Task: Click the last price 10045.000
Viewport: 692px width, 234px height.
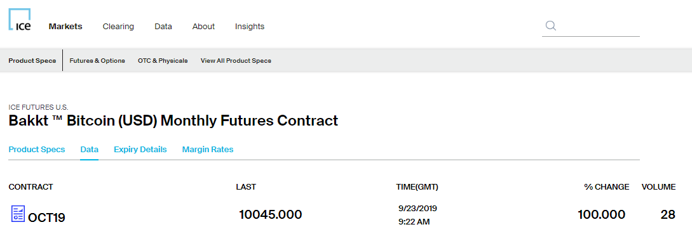Action: [x=271, y=214]
